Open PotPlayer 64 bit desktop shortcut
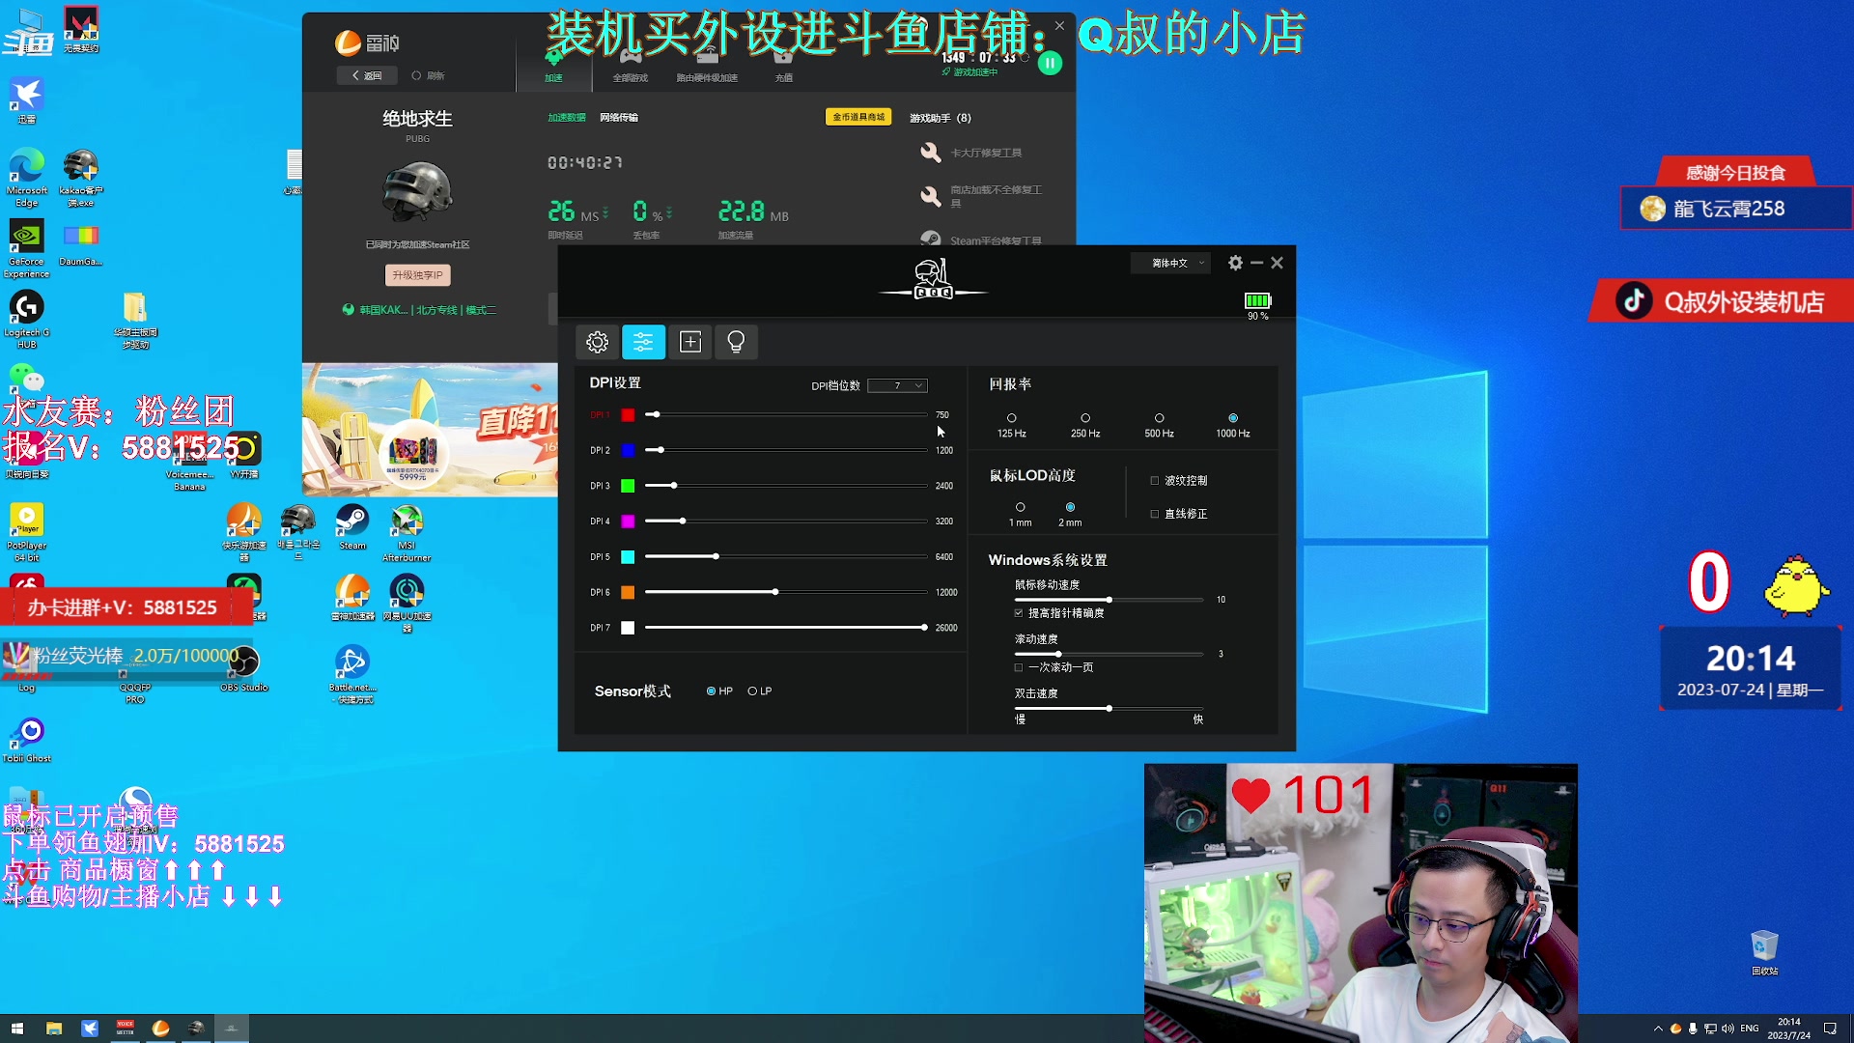Viewport: 1854px width, 1043px height. click(27, 533)
